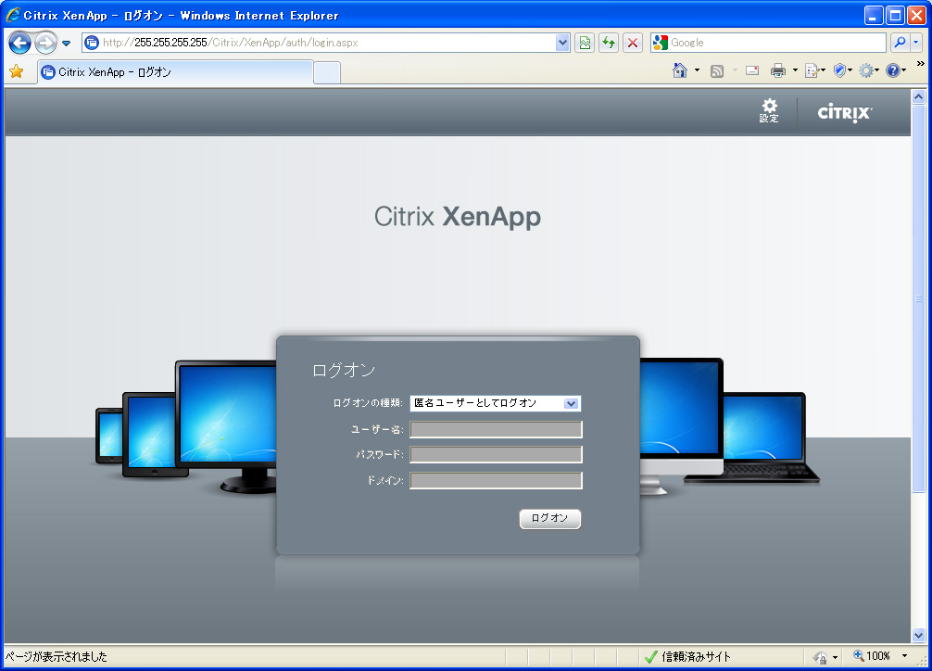Click the Citrix logo
This screenshot has width=932, height=671.
(845, 112)
